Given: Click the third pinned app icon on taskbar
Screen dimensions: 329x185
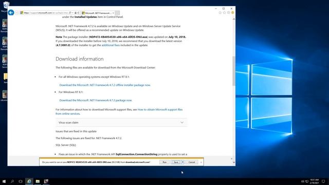Looking at the screenshot, I should point(46,181).
